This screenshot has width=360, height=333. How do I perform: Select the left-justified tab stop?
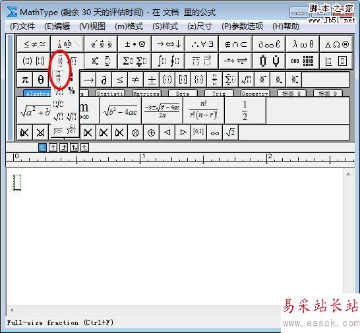coord(42,147)
